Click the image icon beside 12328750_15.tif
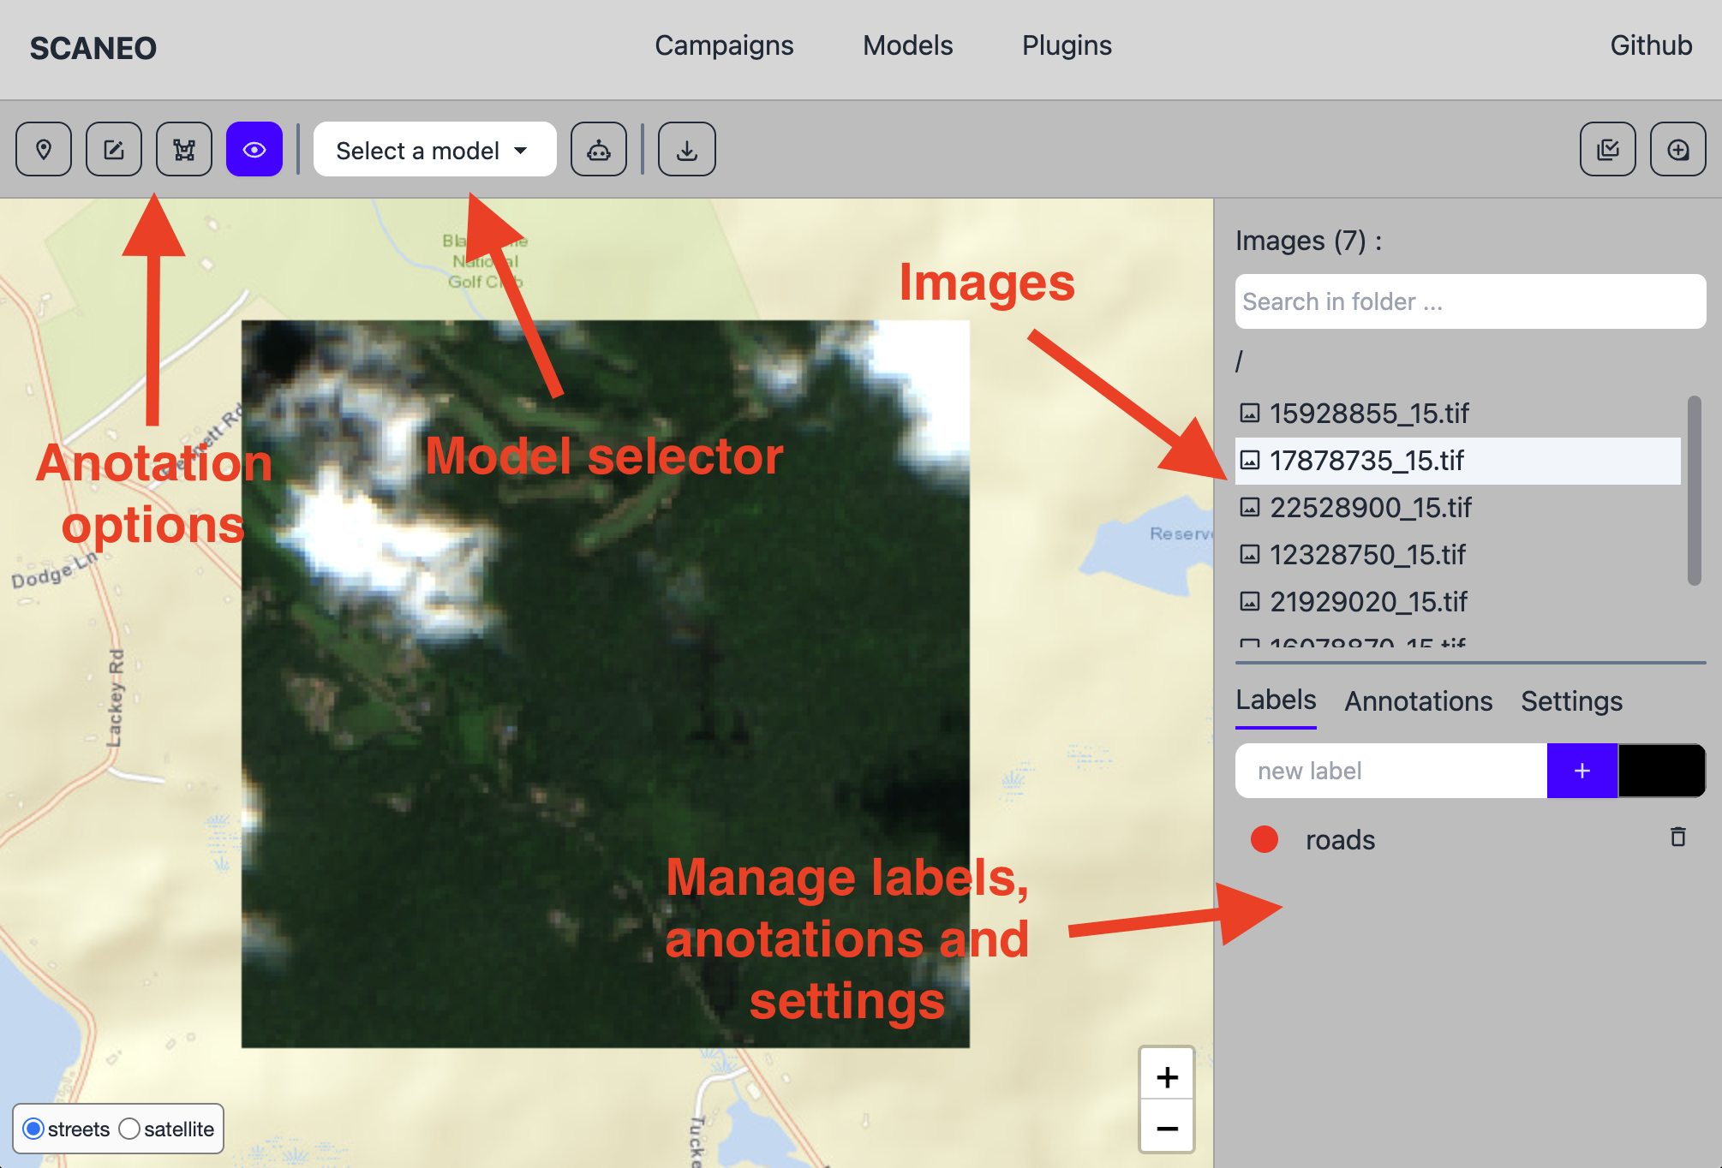Image resolution: width=1722 pixels, height=1168 pixels. pos(1250,555)
